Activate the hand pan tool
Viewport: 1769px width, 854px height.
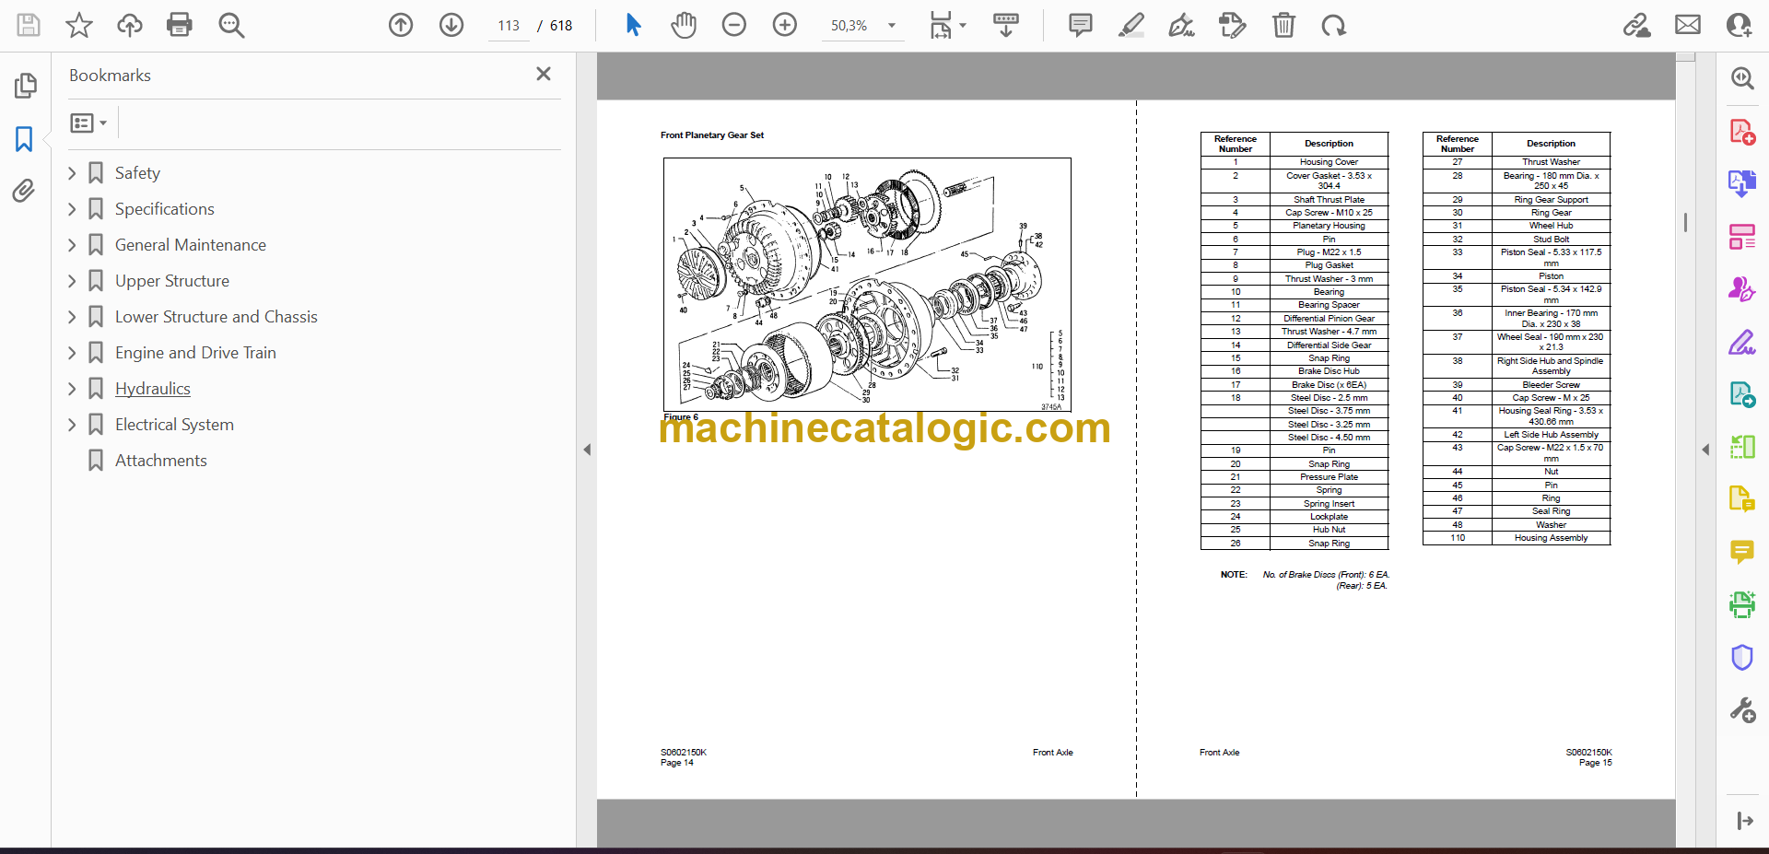coord(684,25)
